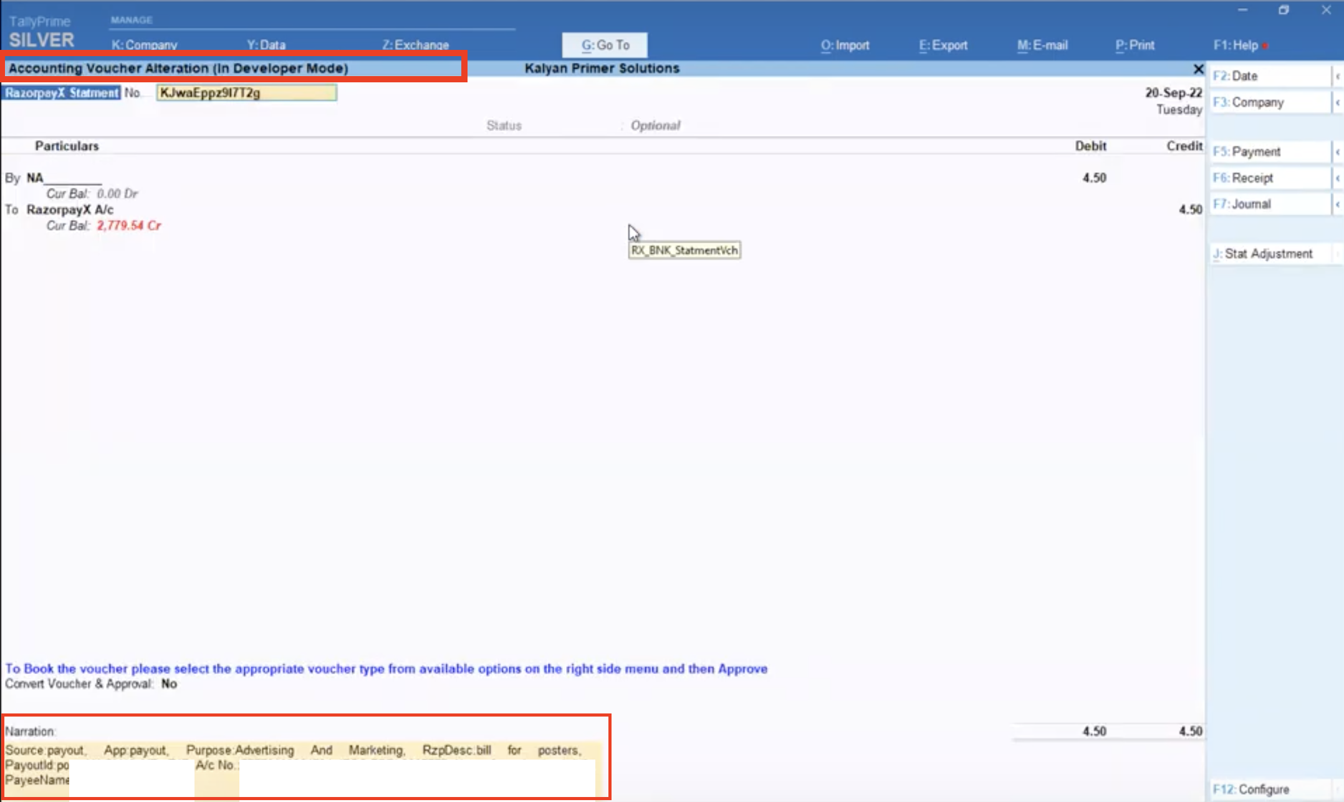Open the K: Company menu
Viewport: 1344px width, 802px height.
tap(144, 44)
